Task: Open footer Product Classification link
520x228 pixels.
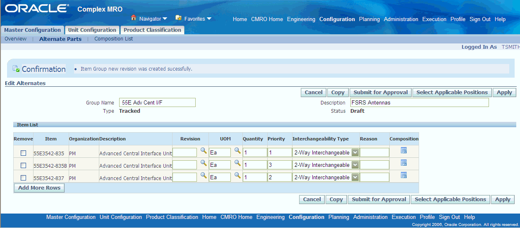Action: [172, 217]
